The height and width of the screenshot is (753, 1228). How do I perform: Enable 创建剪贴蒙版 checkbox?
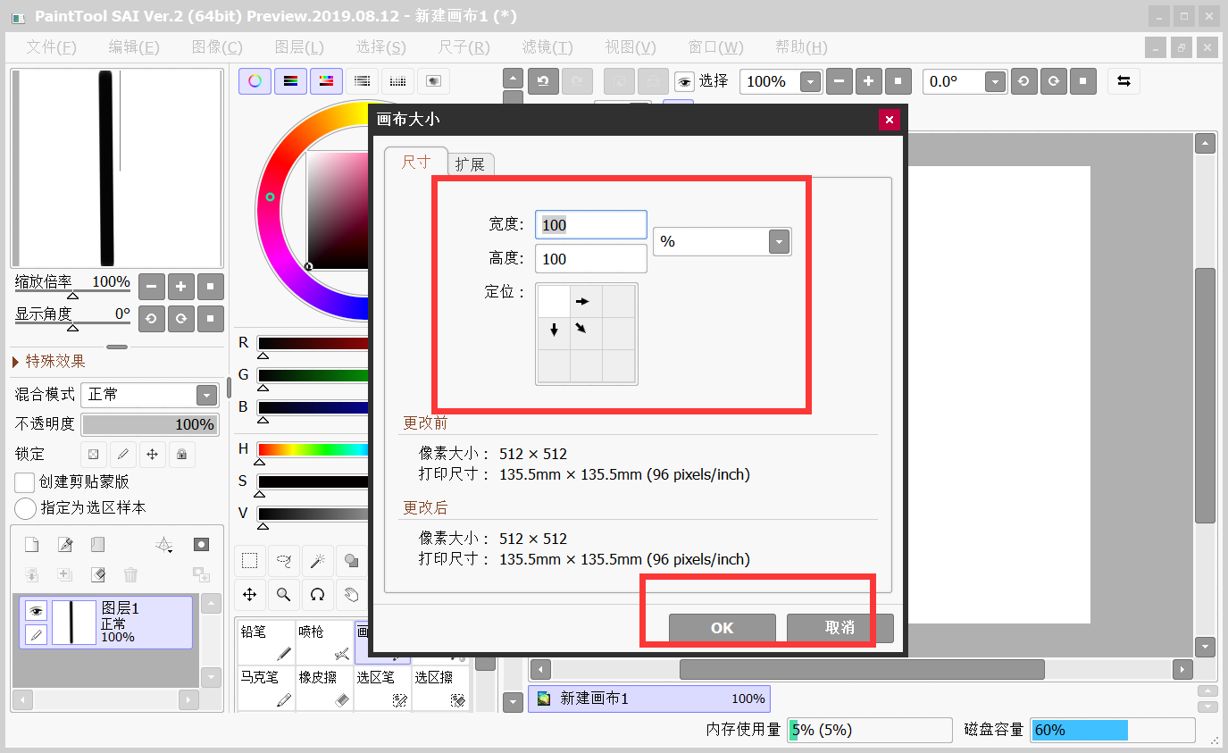(x=25, y=481)
